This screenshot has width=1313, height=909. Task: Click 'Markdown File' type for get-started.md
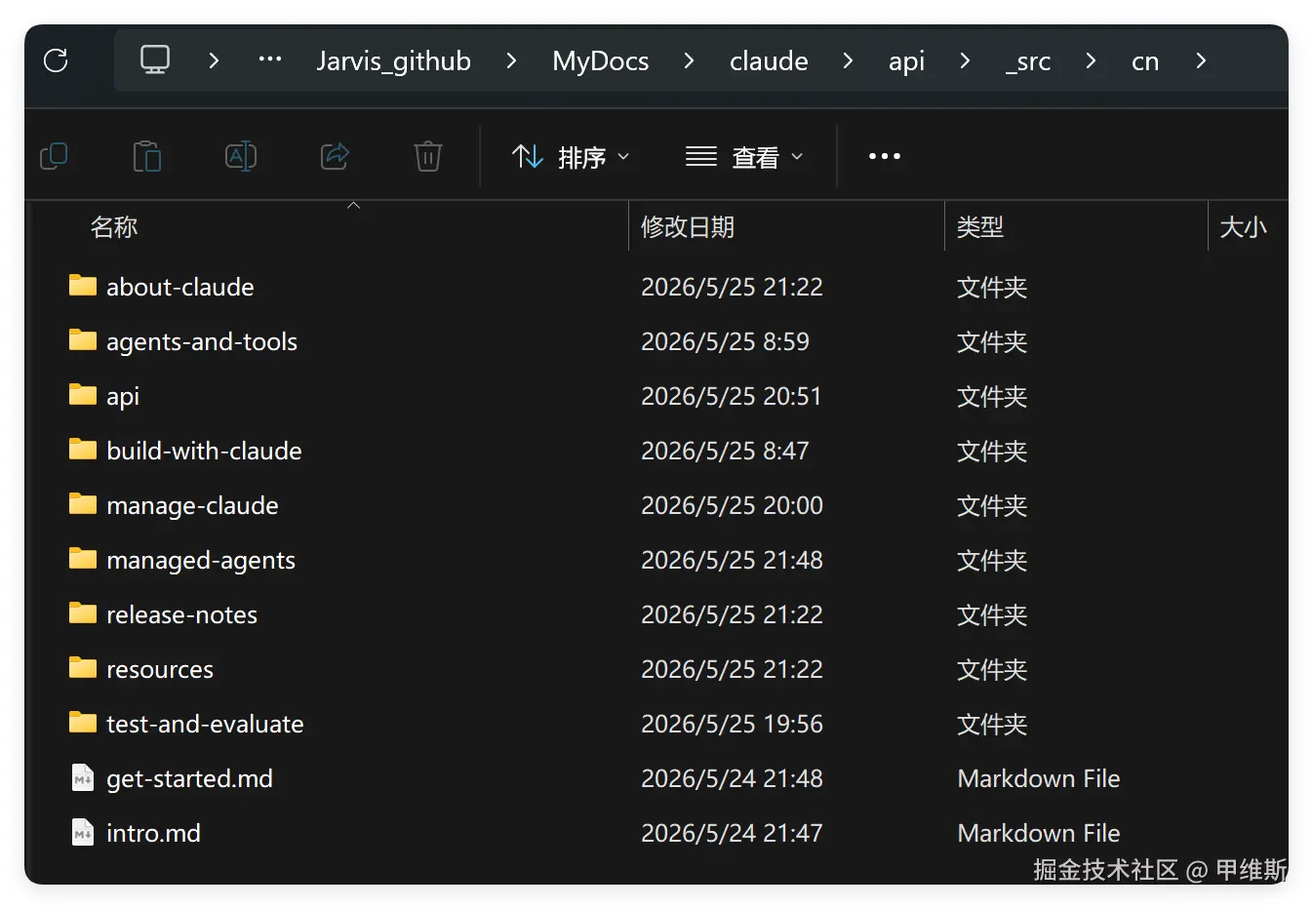1039,778
